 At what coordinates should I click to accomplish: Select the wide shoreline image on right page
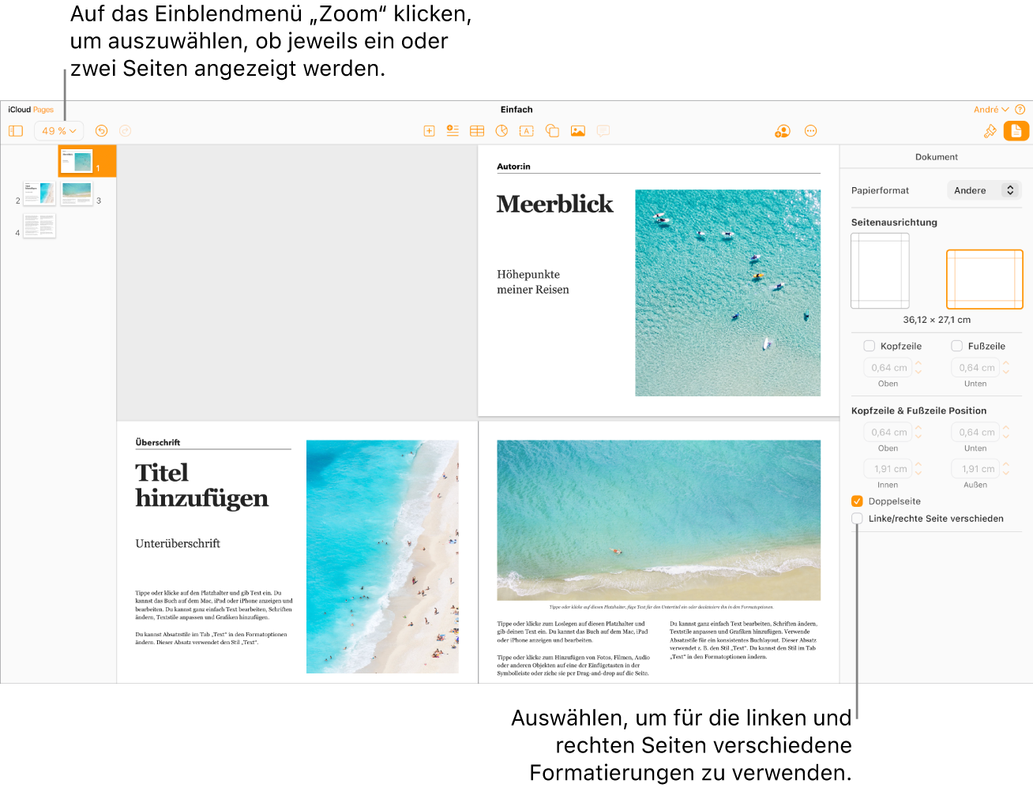click(x=659, y=520)
